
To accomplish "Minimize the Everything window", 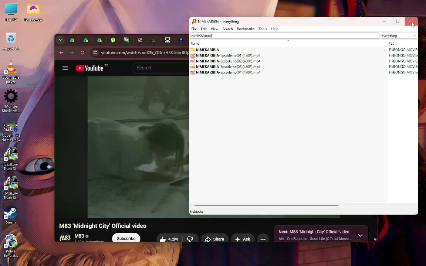I will point(384,21).
